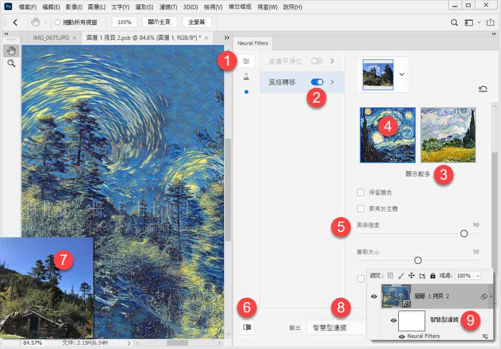Screen dimensions: 501x349
Task: Toggle the before/after preview icon
Action: click(247, 327)
